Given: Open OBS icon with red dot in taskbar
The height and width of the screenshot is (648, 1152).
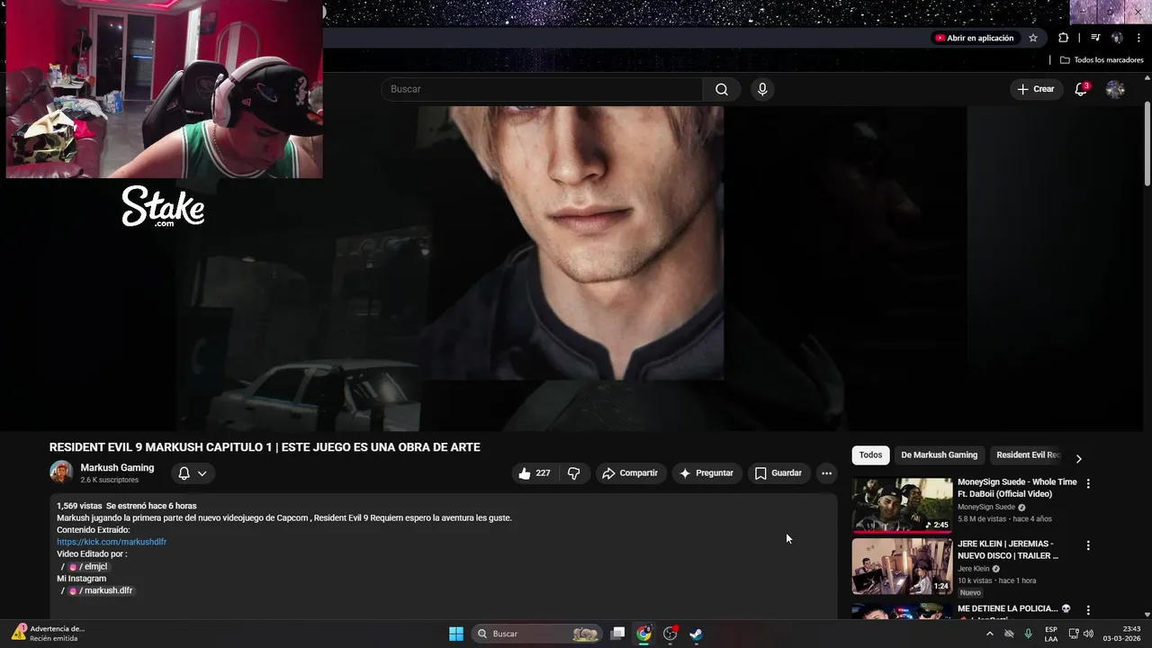Looking at the screenshot, I should pyautogui.click(x=670, y=634).
